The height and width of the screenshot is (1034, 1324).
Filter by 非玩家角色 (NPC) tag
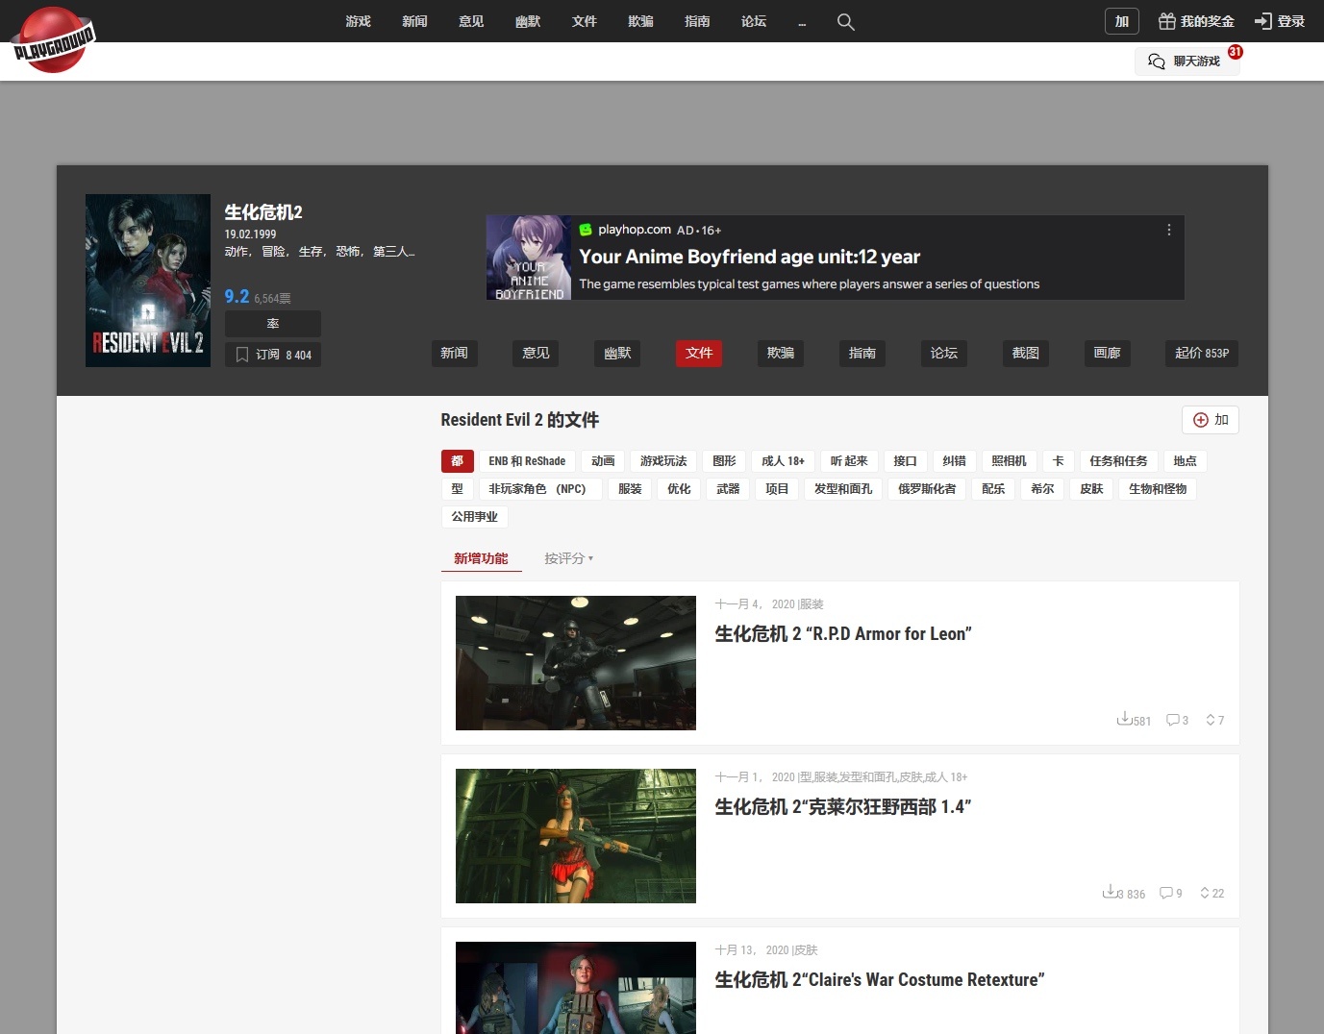point(540,489)
